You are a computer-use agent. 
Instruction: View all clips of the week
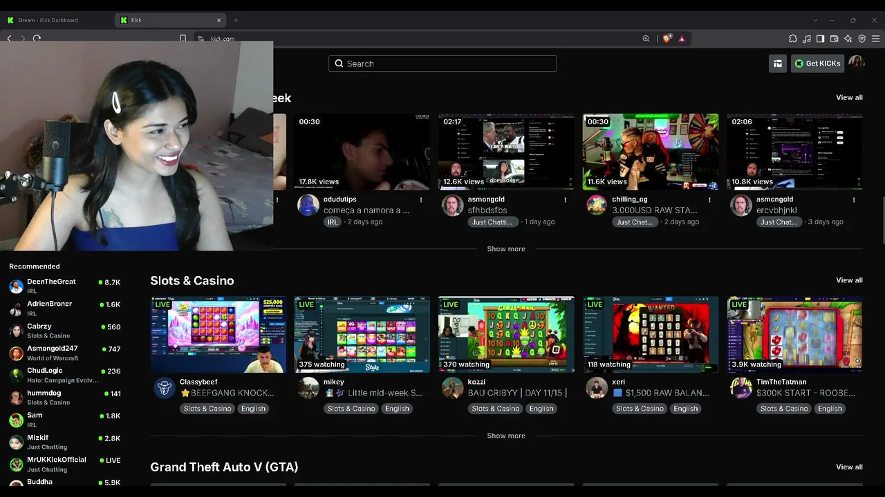click(x=849, y=97)
